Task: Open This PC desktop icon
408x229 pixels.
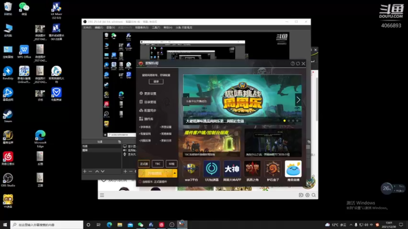Action: 8,30
